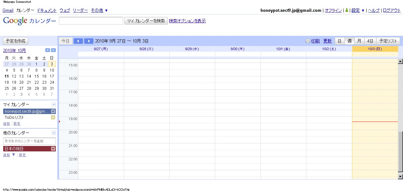
Task: Click 追加 link under マイカレンダー
Action: (6, 124)
